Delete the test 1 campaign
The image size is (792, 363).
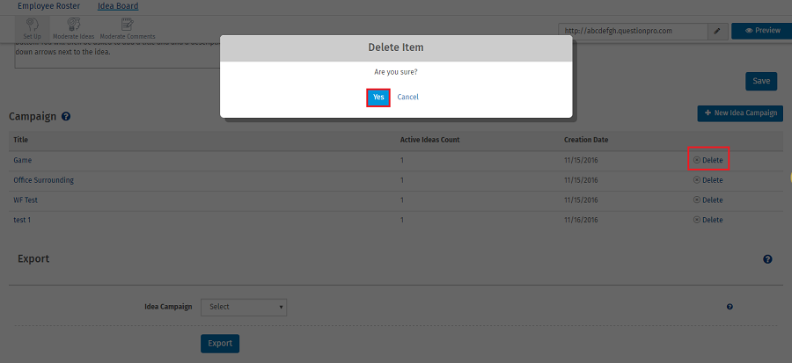pyautogui.click(x=708, y=220)
